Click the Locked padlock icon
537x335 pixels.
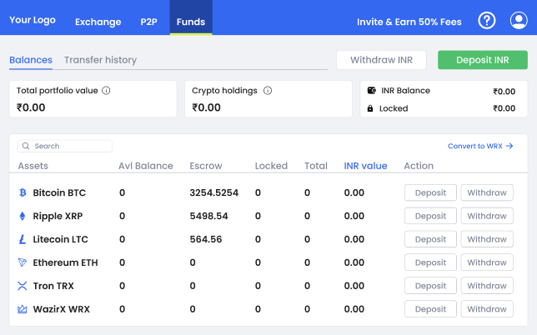pyautogui.click(x=370, y=108)
